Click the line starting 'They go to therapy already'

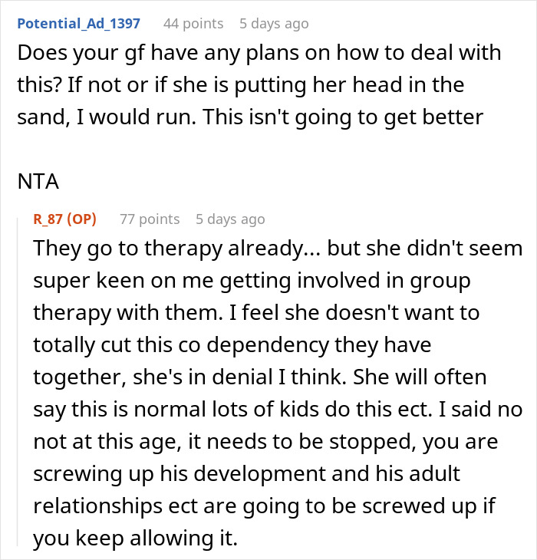(276, 249)
